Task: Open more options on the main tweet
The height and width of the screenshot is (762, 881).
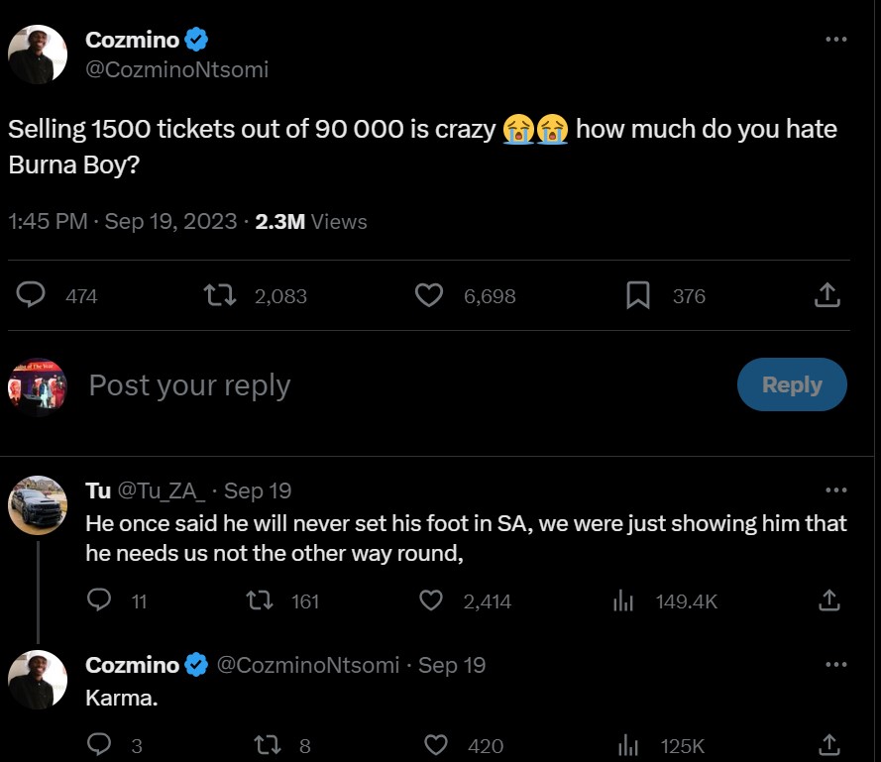Action: 835,40
